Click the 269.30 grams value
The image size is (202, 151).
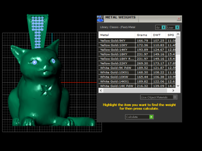[x=142, y=63]
